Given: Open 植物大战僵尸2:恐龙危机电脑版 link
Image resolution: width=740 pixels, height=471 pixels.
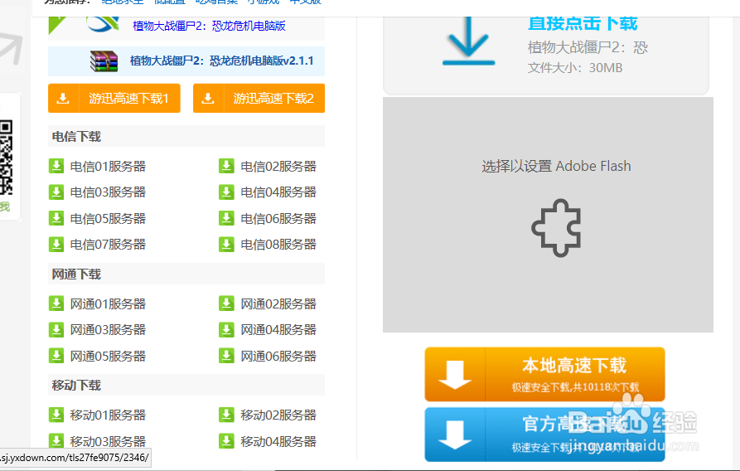Looking at the screenshot, I should coord(209,26).
